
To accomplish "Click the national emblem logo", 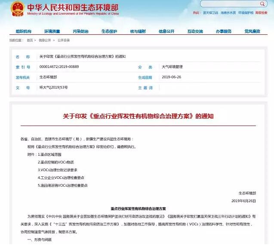I will [18, 9].
